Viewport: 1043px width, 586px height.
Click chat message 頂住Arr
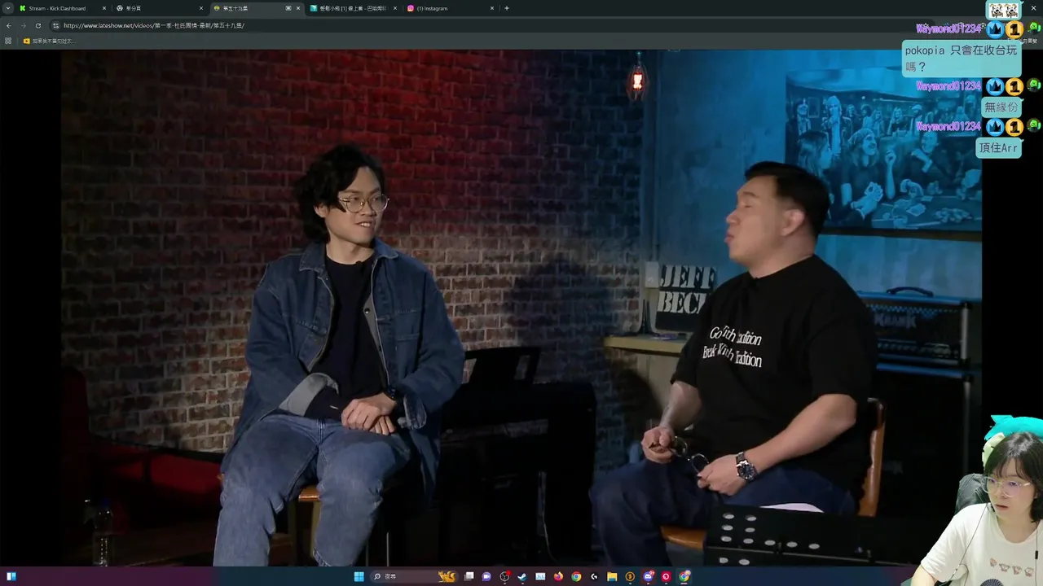click(x=998, y=147)
